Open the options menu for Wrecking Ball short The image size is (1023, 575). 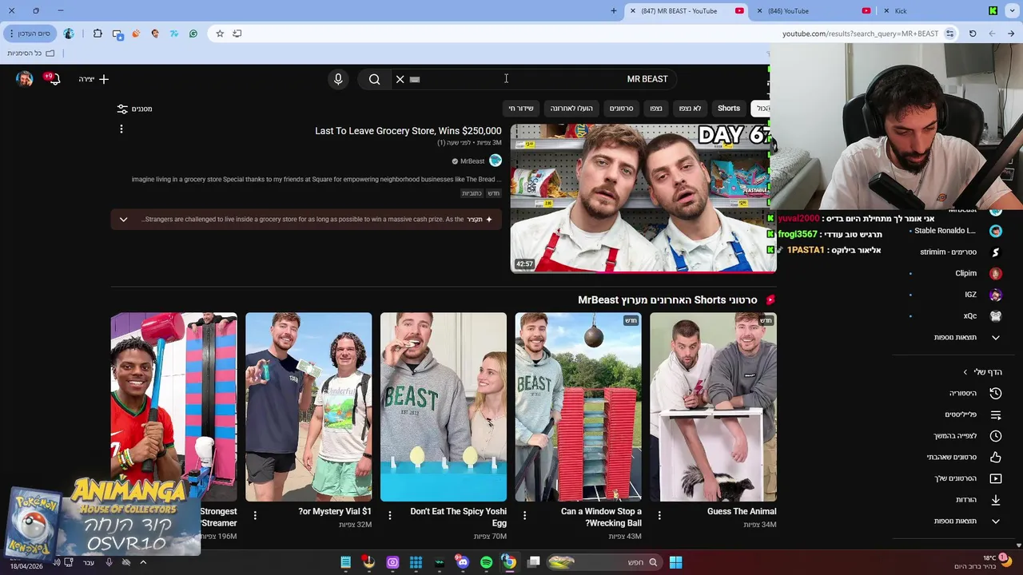point(524,516)
